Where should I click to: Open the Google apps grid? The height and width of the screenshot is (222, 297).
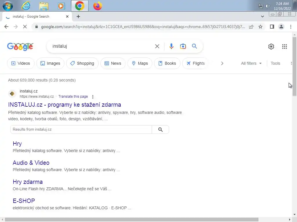click(x=284, y=47)
